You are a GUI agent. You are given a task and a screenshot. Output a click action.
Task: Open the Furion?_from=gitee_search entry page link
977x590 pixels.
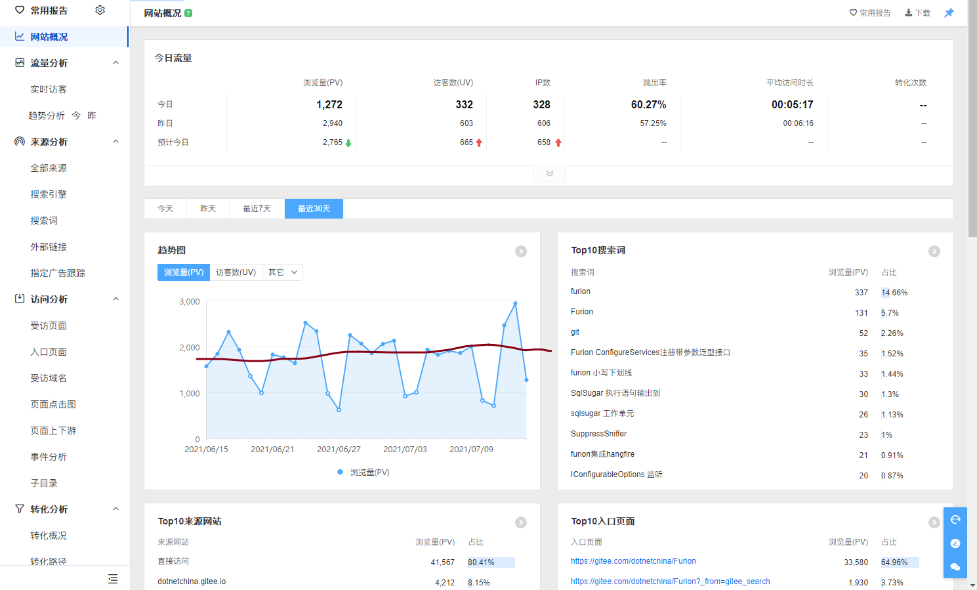pos(671,581)
